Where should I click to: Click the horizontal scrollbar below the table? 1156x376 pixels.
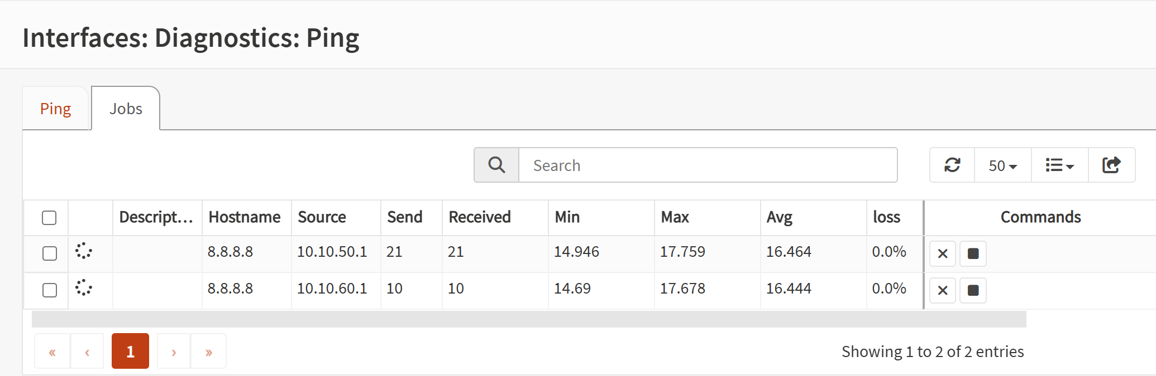point(528,319)
